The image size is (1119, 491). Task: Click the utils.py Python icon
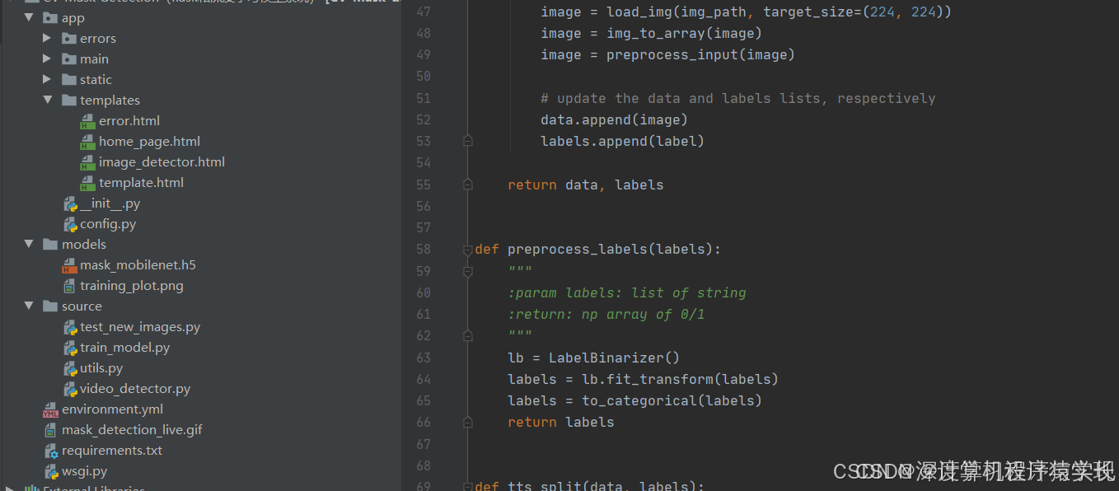[71, 368]
